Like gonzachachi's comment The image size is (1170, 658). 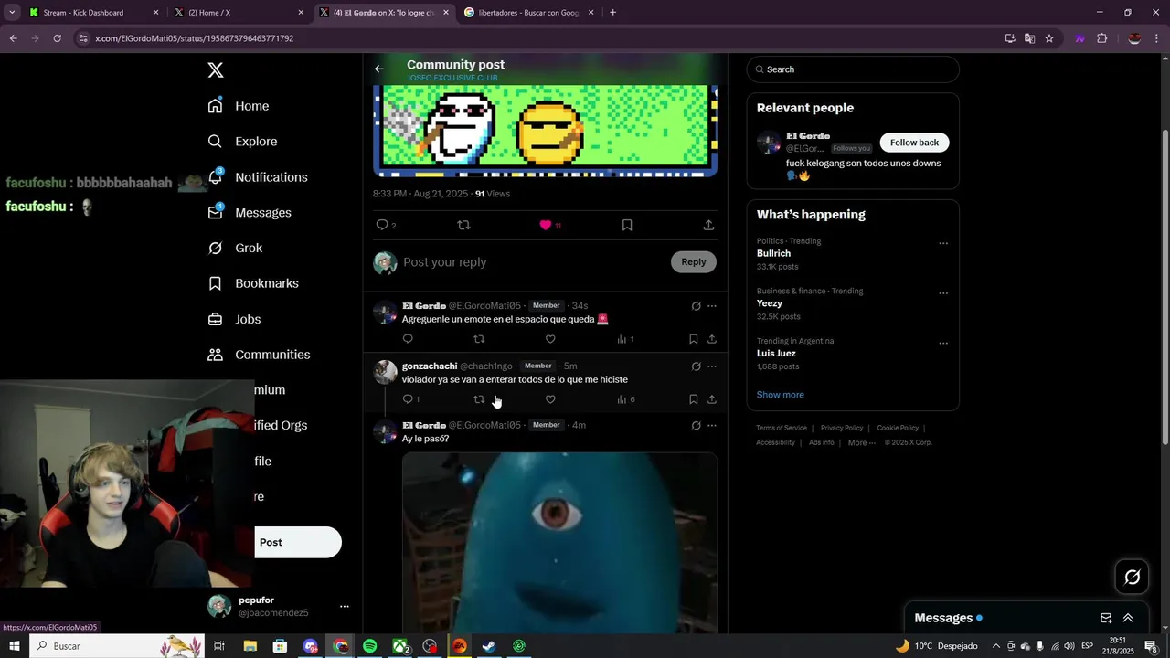(x=550, y=399)
